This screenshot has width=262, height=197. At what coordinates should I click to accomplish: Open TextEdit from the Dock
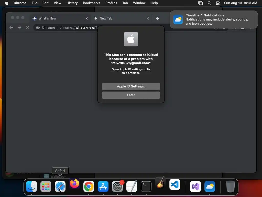pos(132,186)
